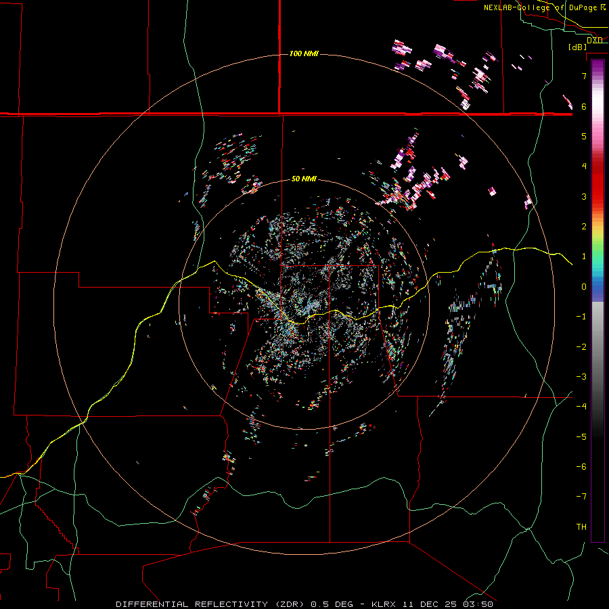Click the '7' value on the dB scale

584,76
